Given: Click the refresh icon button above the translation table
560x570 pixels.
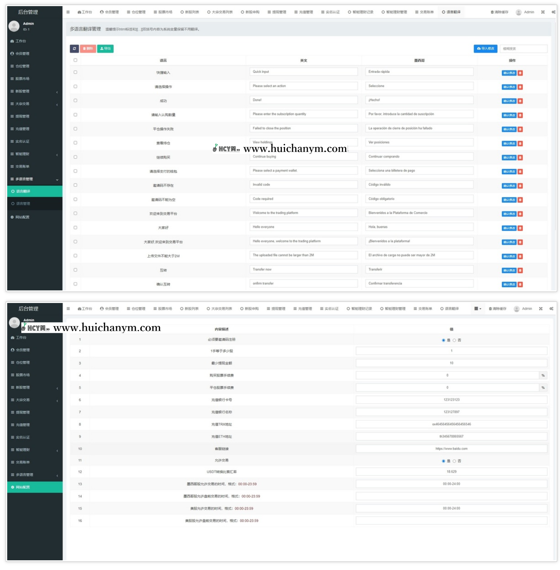Looking at the screenshot, I should pos(74,49).
